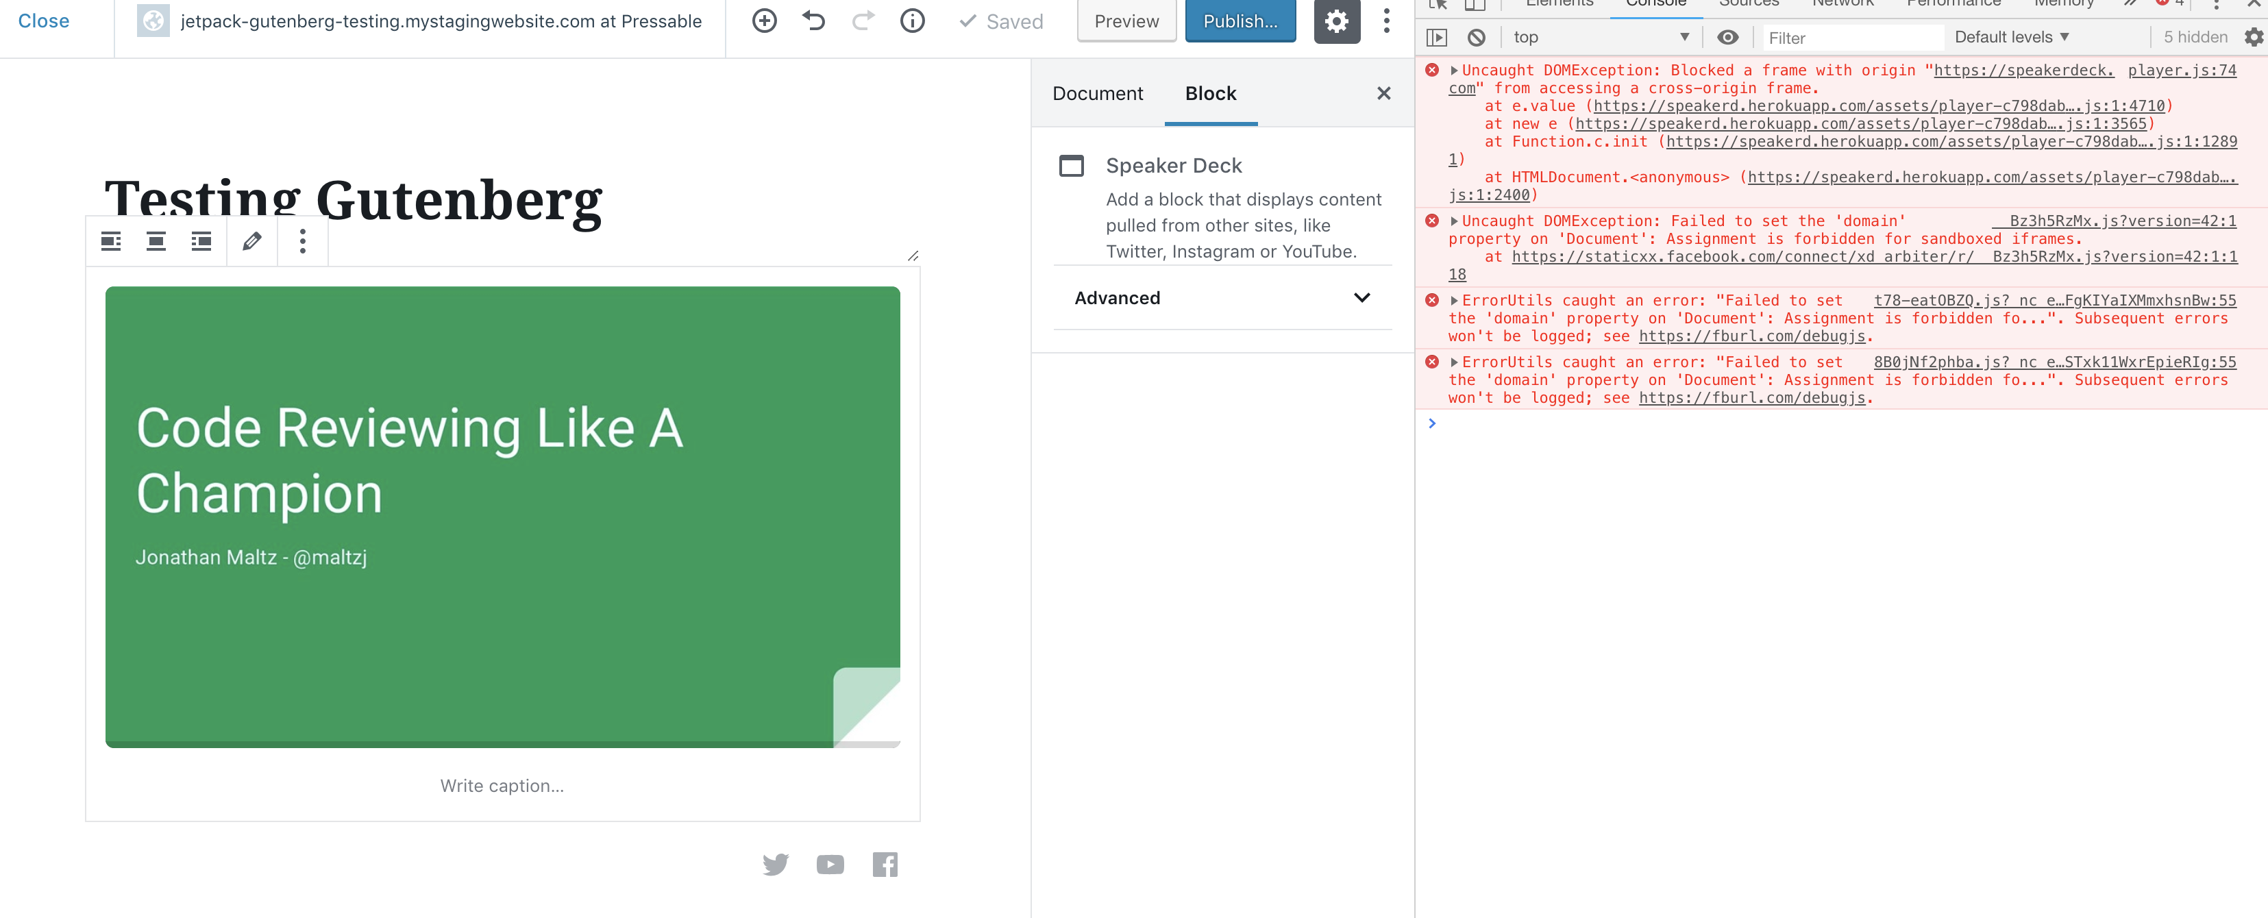Screen dimensions: 2268x918
Task: Click the undo arrow icon
Action: coord(813,21)
